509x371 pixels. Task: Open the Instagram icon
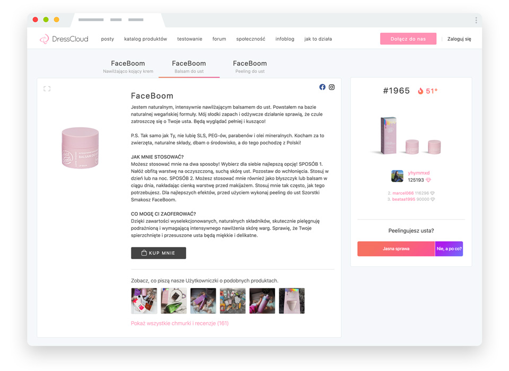tap(331, 87)
